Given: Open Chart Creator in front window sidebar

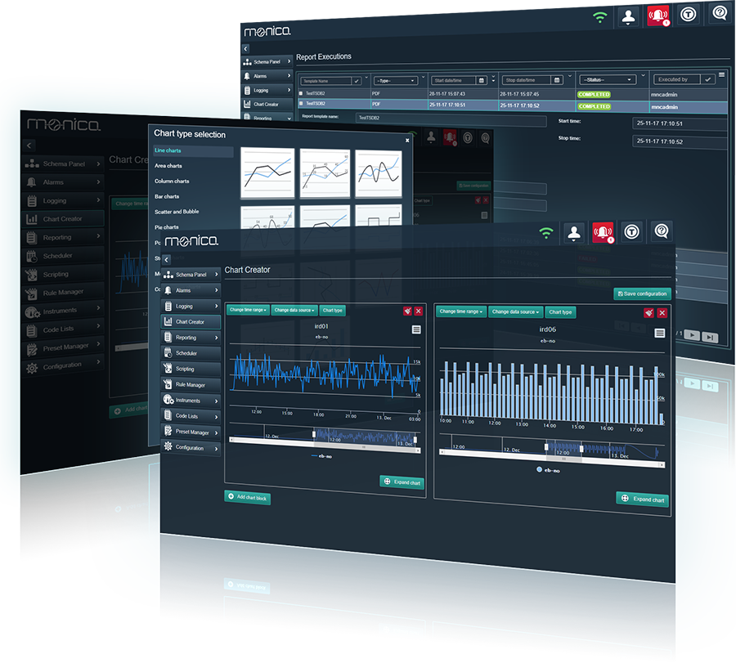Looking at the screenshot, I should click(x=191, y=322).
